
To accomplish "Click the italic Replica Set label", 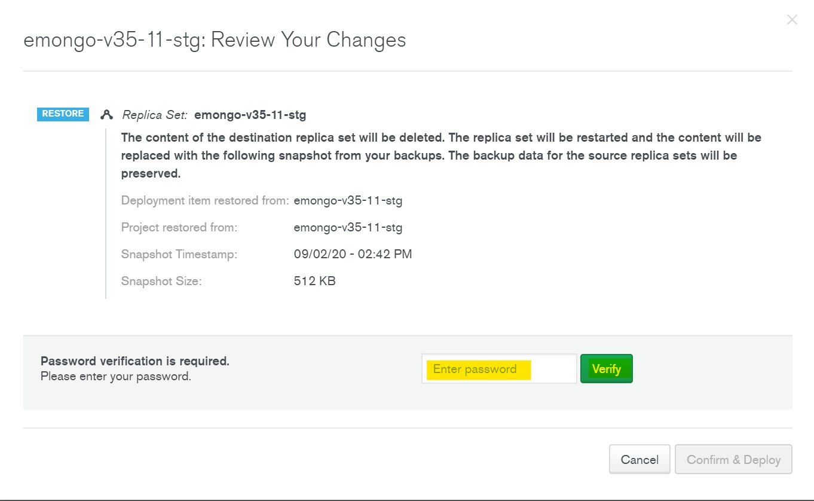I will [155, 115].
